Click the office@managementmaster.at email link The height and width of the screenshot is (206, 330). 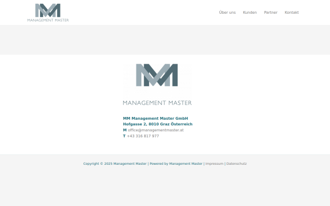[156, 130]
